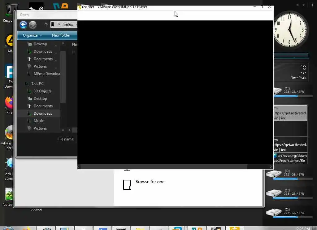Select Documents under This PC
Viewport: 317px width, 230px height.
coord(43,106)
